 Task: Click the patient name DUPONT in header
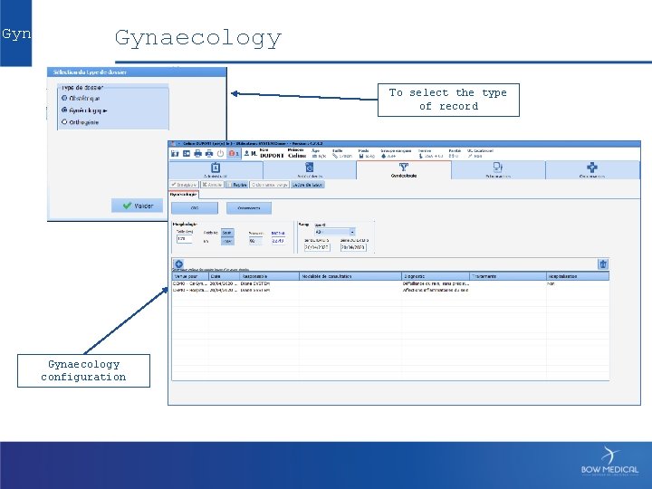click(x=272, y=156)
